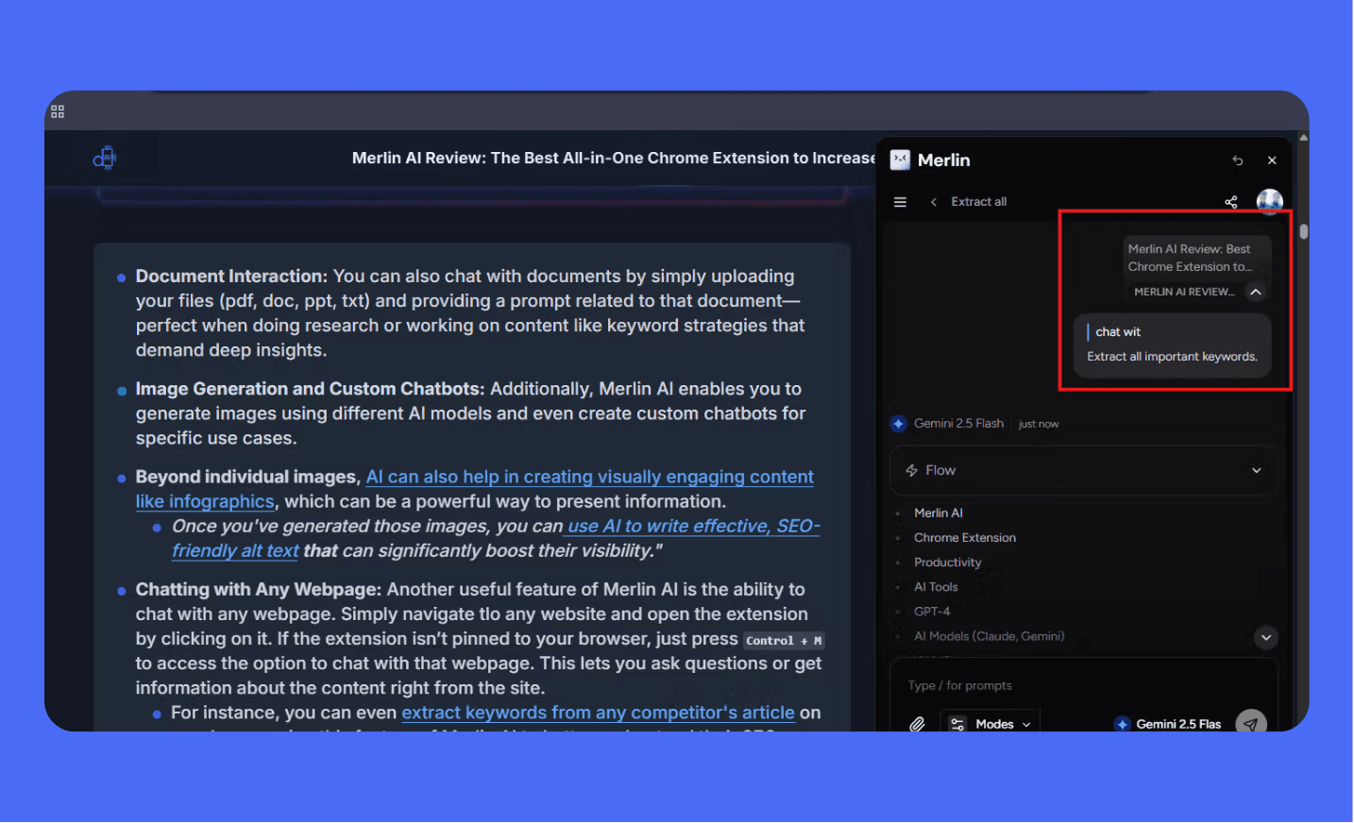The image size is (1354, 823).
Task: Go back with the arrow beside Extract all
Action: pos(934,202)
